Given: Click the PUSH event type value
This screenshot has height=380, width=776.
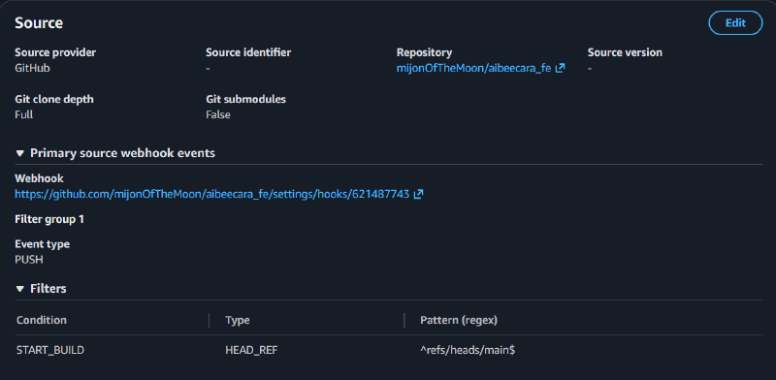Looking at the screenshot, I should pyautogui.click(x=29, y=259).
